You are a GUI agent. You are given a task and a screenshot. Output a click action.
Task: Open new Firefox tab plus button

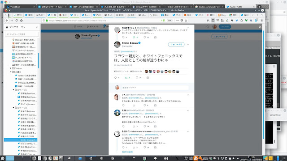(x=257, y=15)
